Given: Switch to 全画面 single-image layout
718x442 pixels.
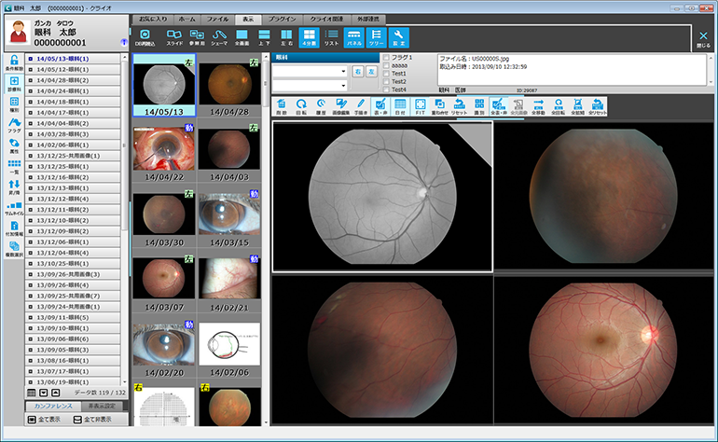Looking at the screenshot, I should [x=242, y=37].
